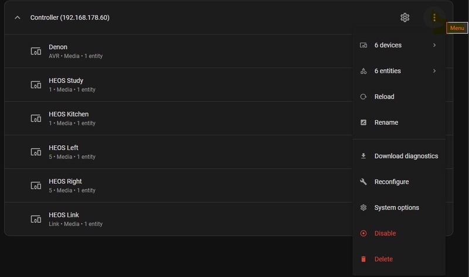Click the Download diagnostics arrow icon

(x=363, y=156)
